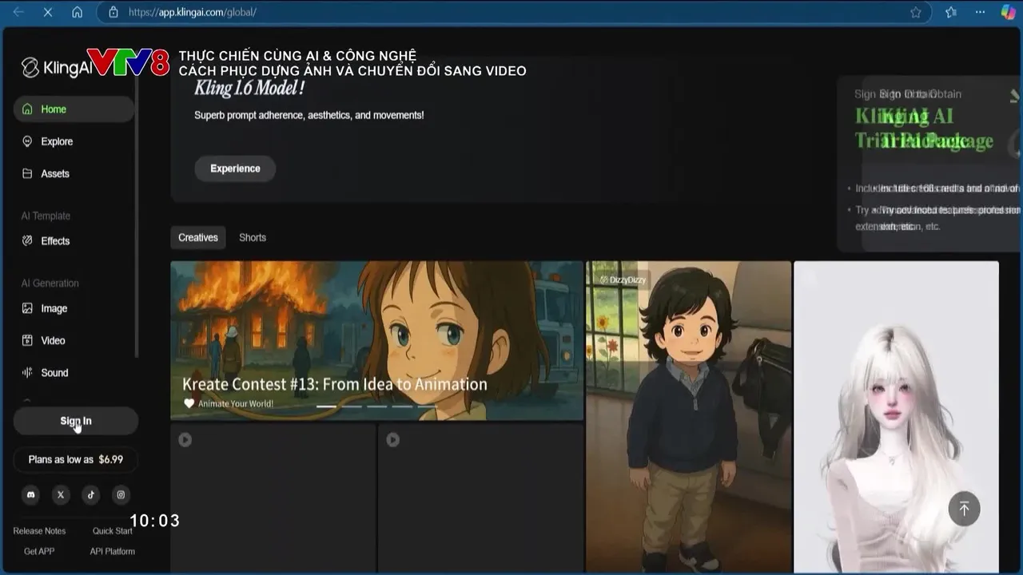Open the TikTok social icon
Image resolution: width=1023 pixels, height=575 pixels.
pos(91,494)
